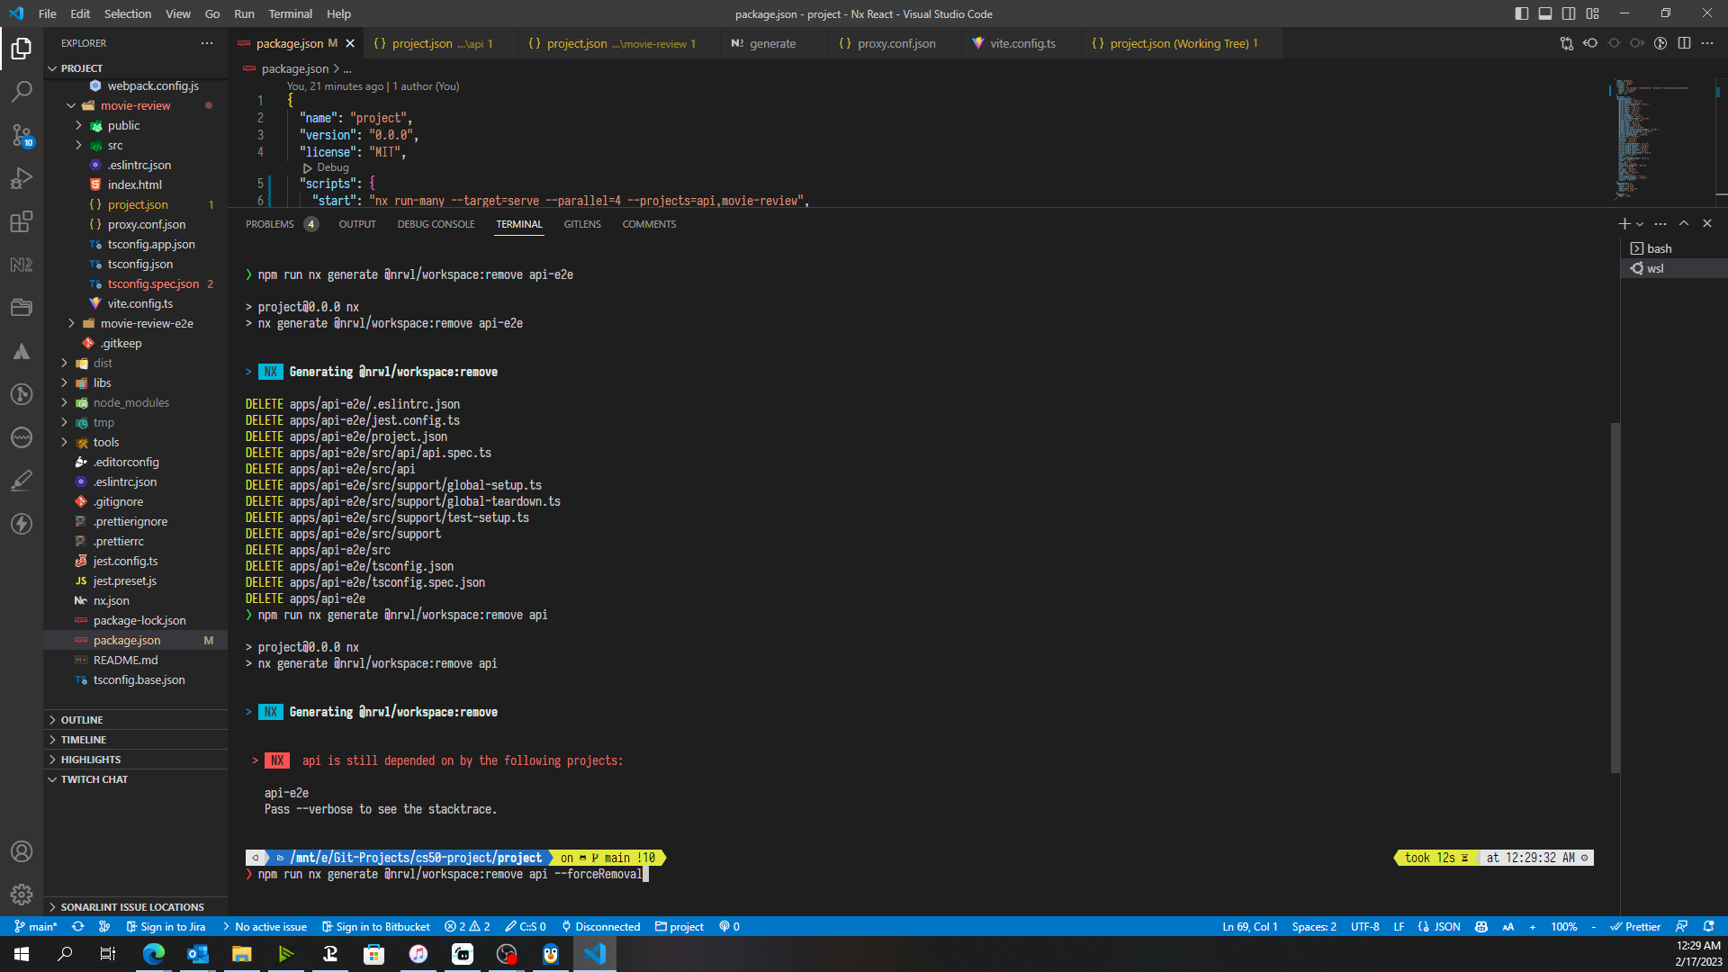The width and height of the screenshot is (1728, 972).
Task: Select the Run and Debug icon
Action: (x=22, y=178)
